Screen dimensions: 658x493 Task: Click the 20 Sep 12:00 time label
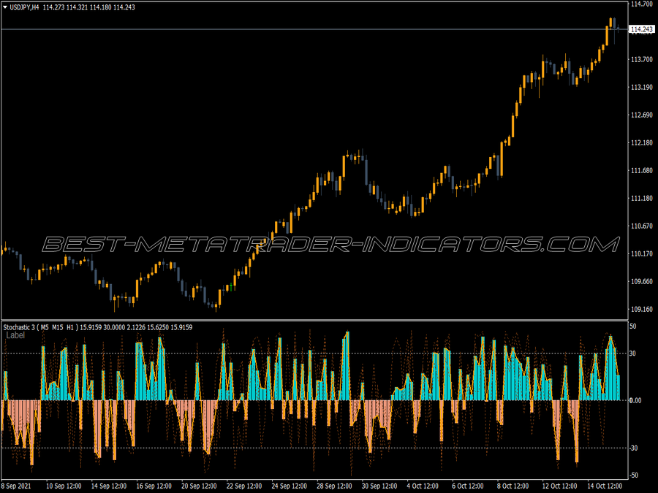click(199, 486)
